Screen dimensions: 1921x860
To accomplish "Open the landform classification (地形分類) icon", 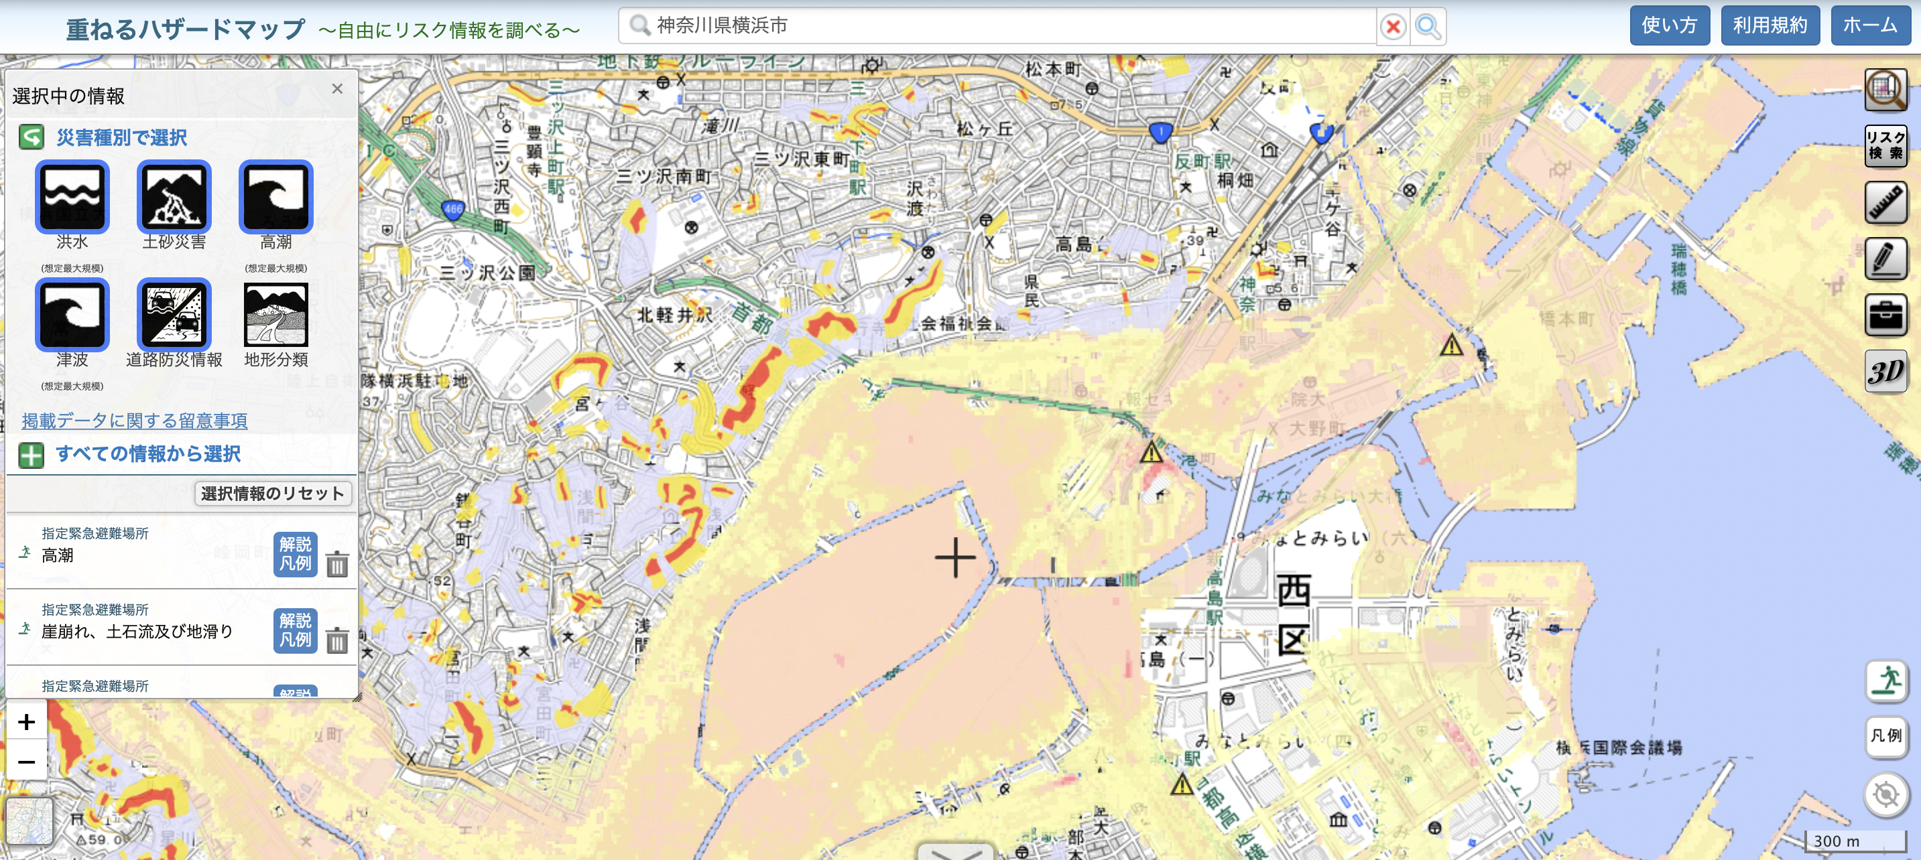I will pyautogui.click(x=276, y=315).
